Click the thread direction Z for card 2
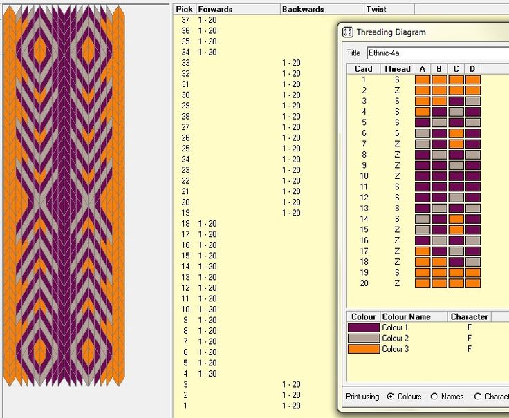Viewport: 509px width, 418px height. pyautogui.click(x=397, y=91)
